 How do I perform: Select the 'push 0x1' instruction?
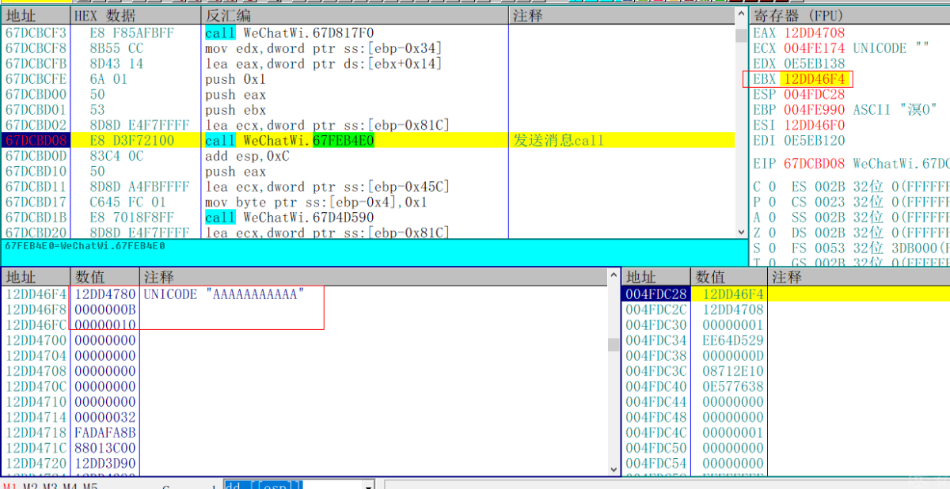235,79
